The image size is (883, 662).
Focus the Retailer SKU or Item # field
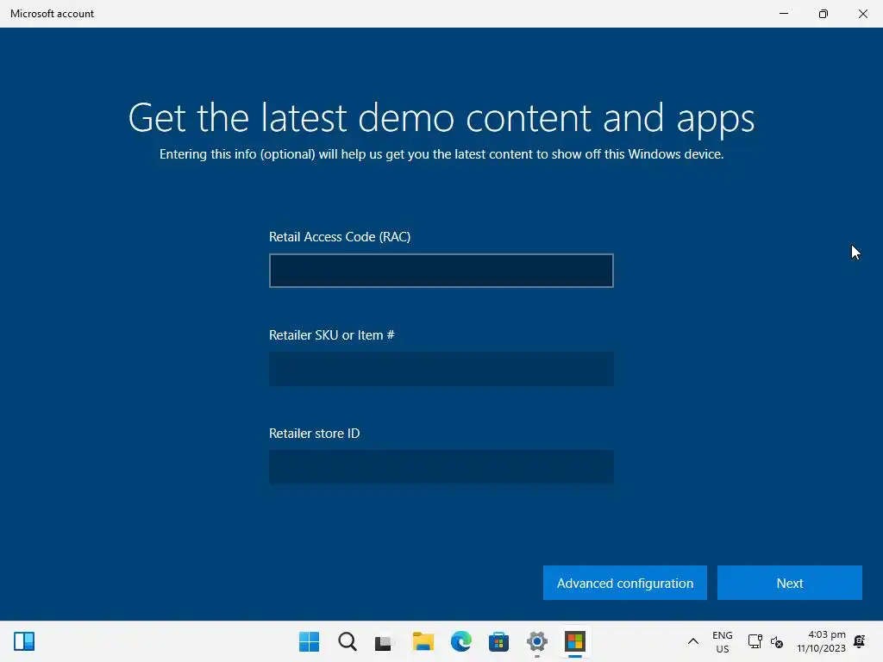[441, 369]
